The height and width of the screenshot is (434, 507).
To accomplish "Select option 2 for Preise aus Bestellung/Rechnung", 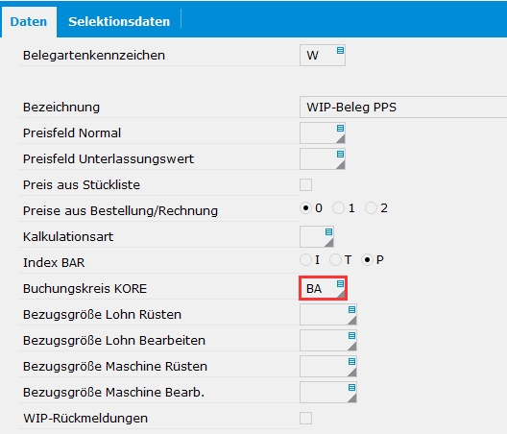I will click(371, 208).
